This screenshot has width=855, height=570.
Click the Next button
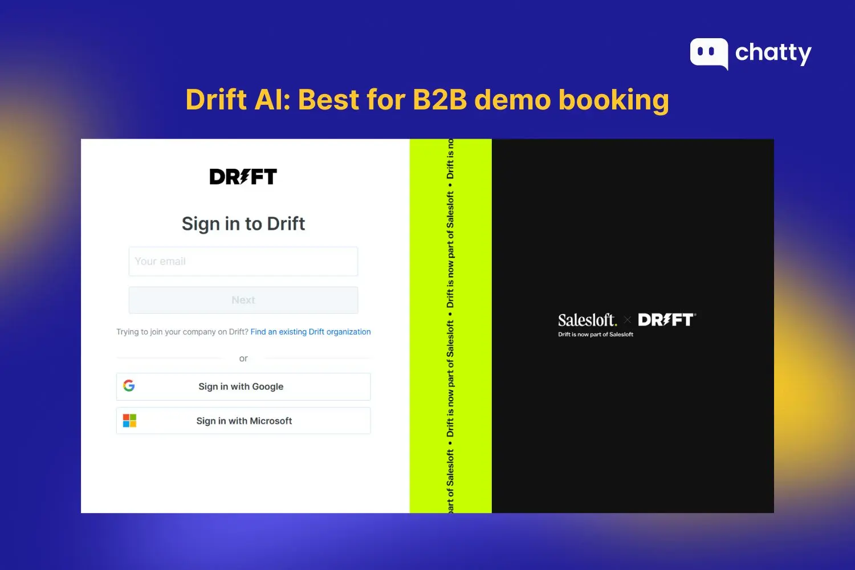pos(243,300)
